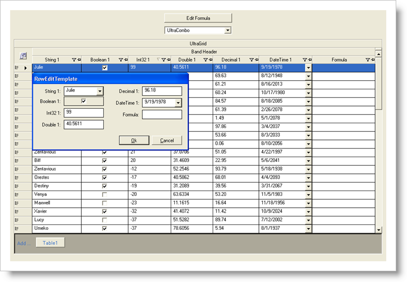
Task: Check the Boolean checkbox in Maxwell row
Action: click(x=104, y=203)
